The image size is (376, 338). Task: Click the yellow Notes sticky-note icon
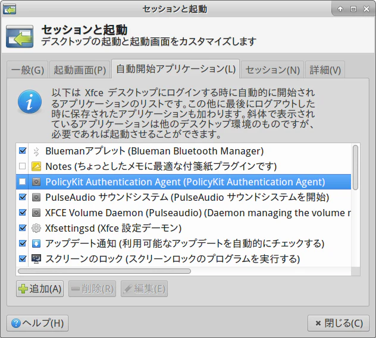coord(36,166)
